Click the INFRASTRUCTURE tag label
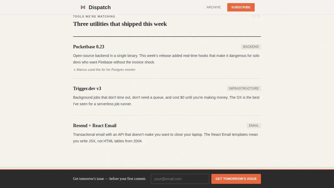The height and width of the screenshot is (188, 334). point(244,89)
